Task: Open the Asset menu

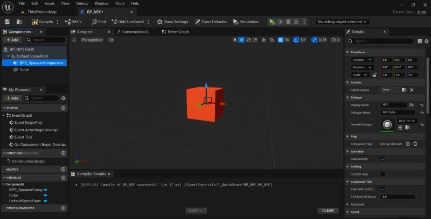Action: (x=50, y=4)
